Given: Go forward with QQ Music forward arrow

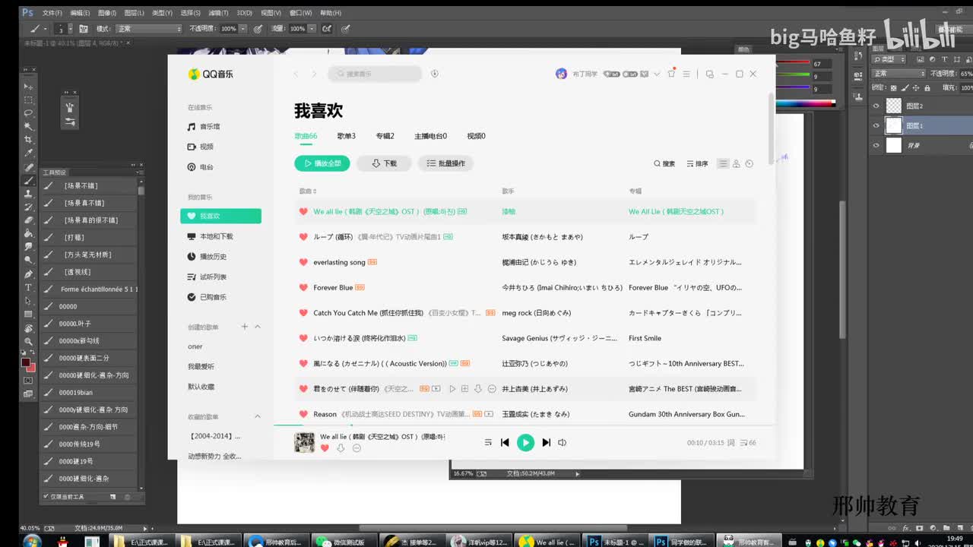Looking at the screenshot, I should (315, 74).
